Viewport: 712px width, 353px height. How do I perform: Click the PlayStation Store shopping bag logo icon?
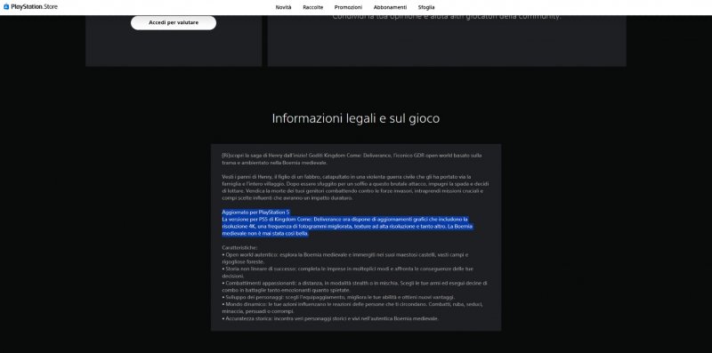pyautogui.click(x=6, y=7)
